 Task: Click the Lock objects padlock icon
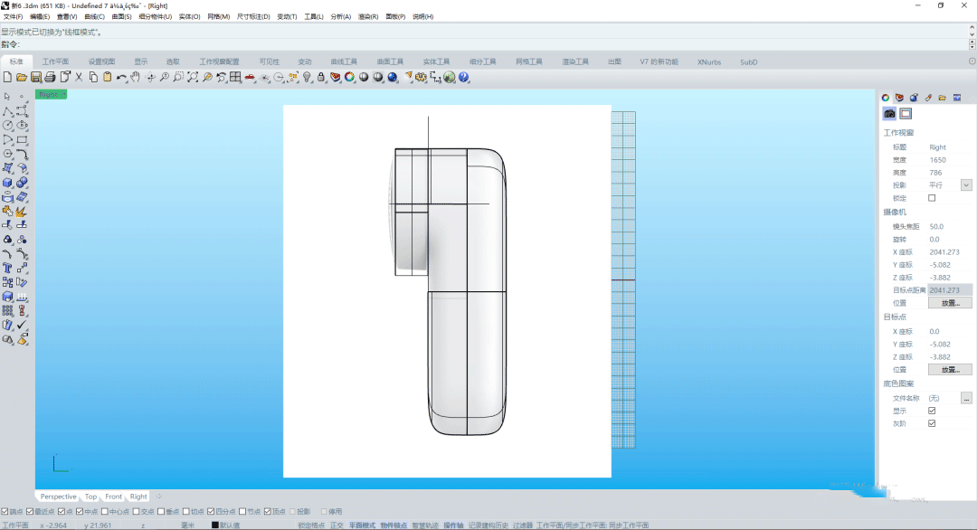pyautogui.click(x=321, y=78)
